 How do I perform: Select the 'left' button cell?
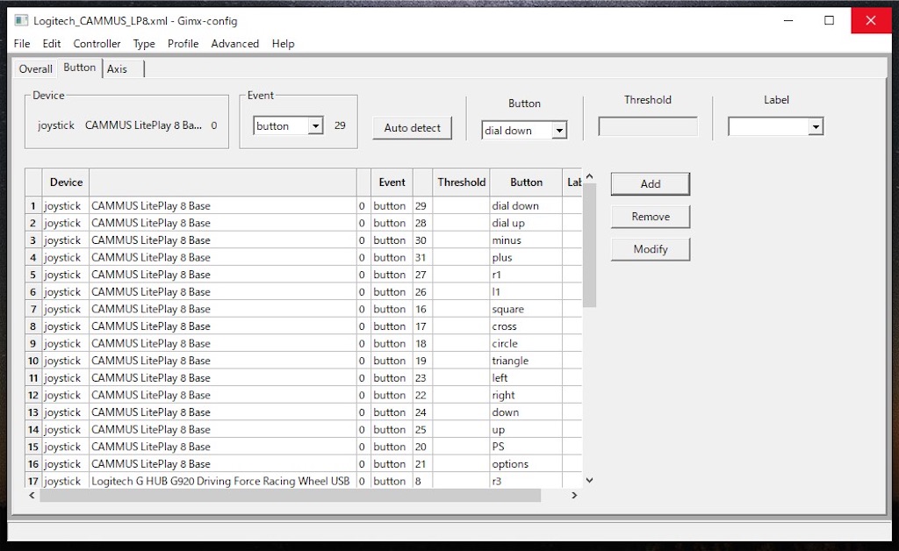coord(526,377)
